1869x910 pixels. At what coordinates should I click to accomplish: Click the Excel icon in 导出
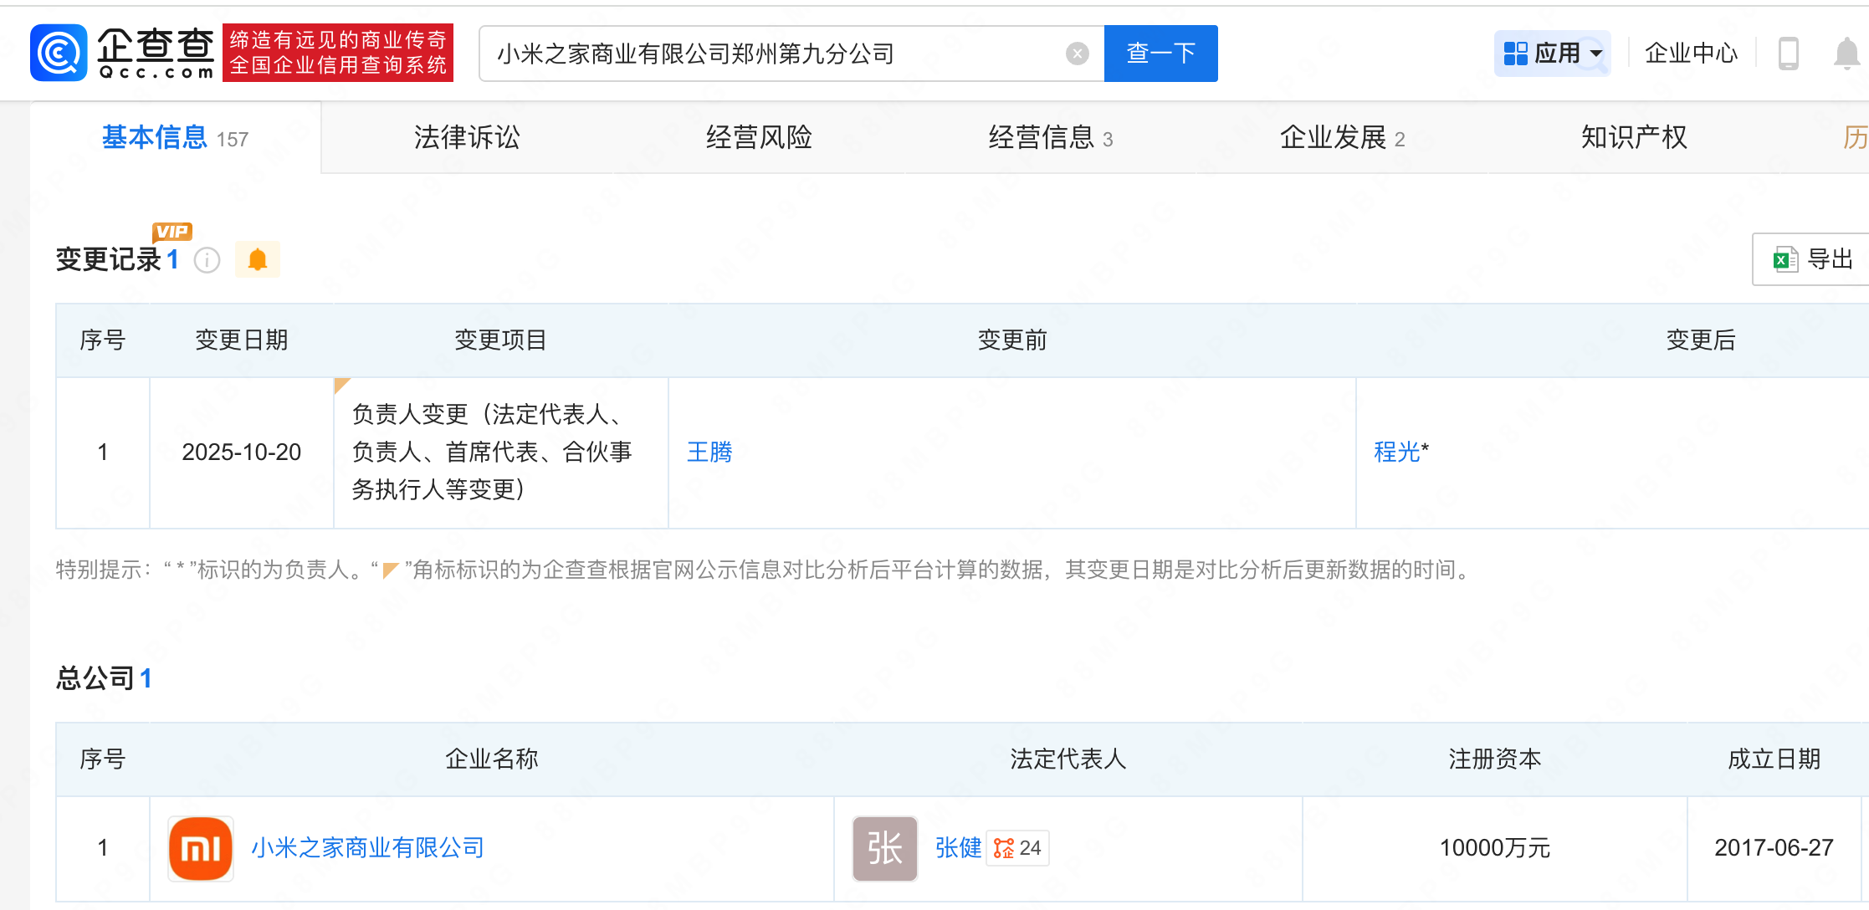1785,259
